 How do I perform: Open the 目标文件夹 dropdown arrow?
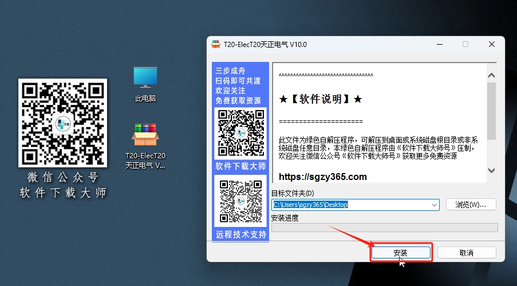434,205
